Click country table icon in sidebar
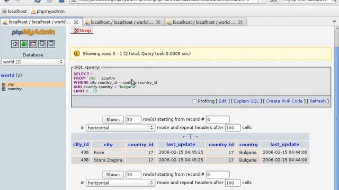339x190 pixels. pos(4,89)
